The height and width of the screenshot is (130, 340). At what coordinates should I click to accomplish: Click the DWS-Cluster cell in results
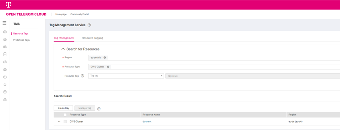point(76,121)
